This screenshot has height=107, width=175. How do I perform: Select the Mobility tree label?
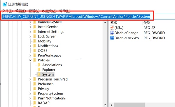(x=45, y=41)
